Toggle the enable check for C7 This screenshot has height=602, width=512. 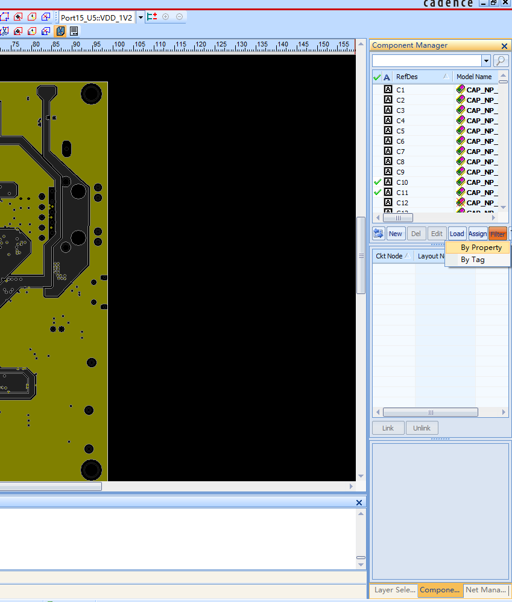[x=378, y=152]
